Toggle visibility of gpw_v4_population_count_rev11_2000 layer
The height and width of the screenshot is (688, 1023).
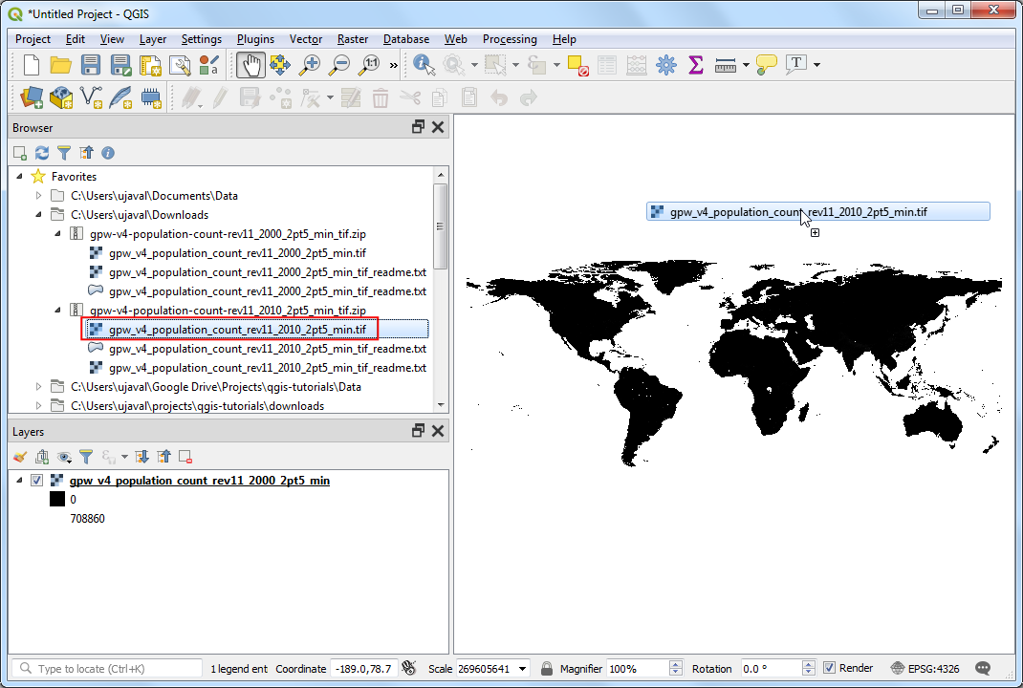click(x=37, y=481)
